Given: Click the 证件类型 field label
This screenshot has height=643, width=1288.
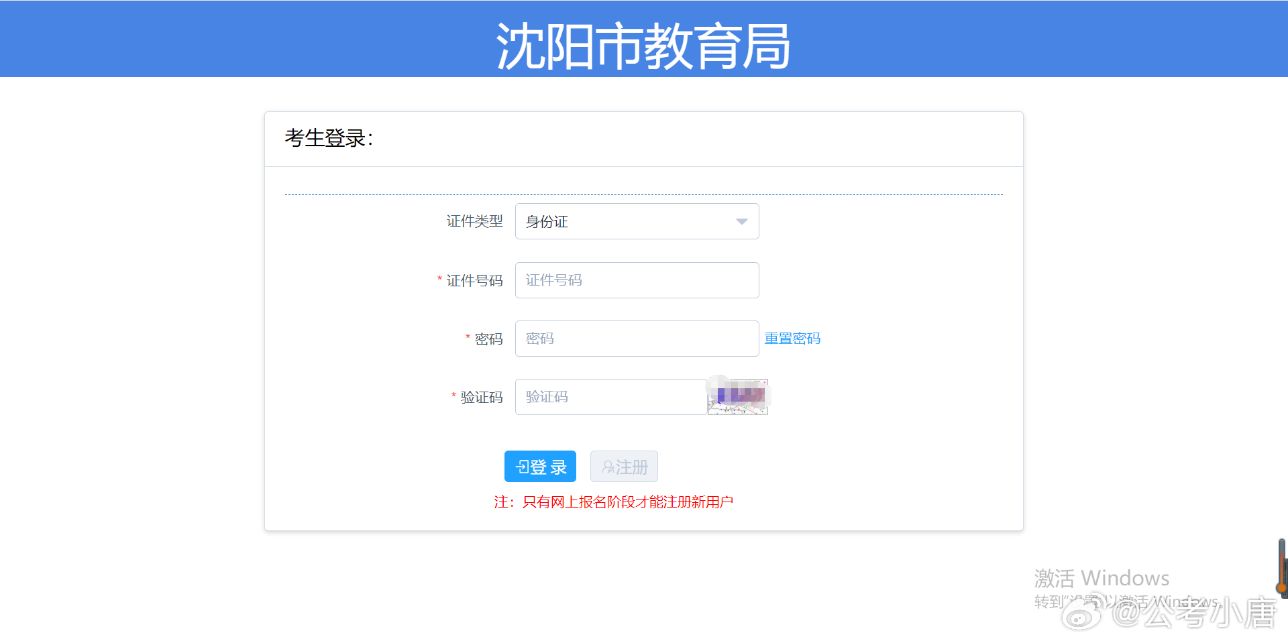Looking at the screenshot, I should [x=474, y=221].
